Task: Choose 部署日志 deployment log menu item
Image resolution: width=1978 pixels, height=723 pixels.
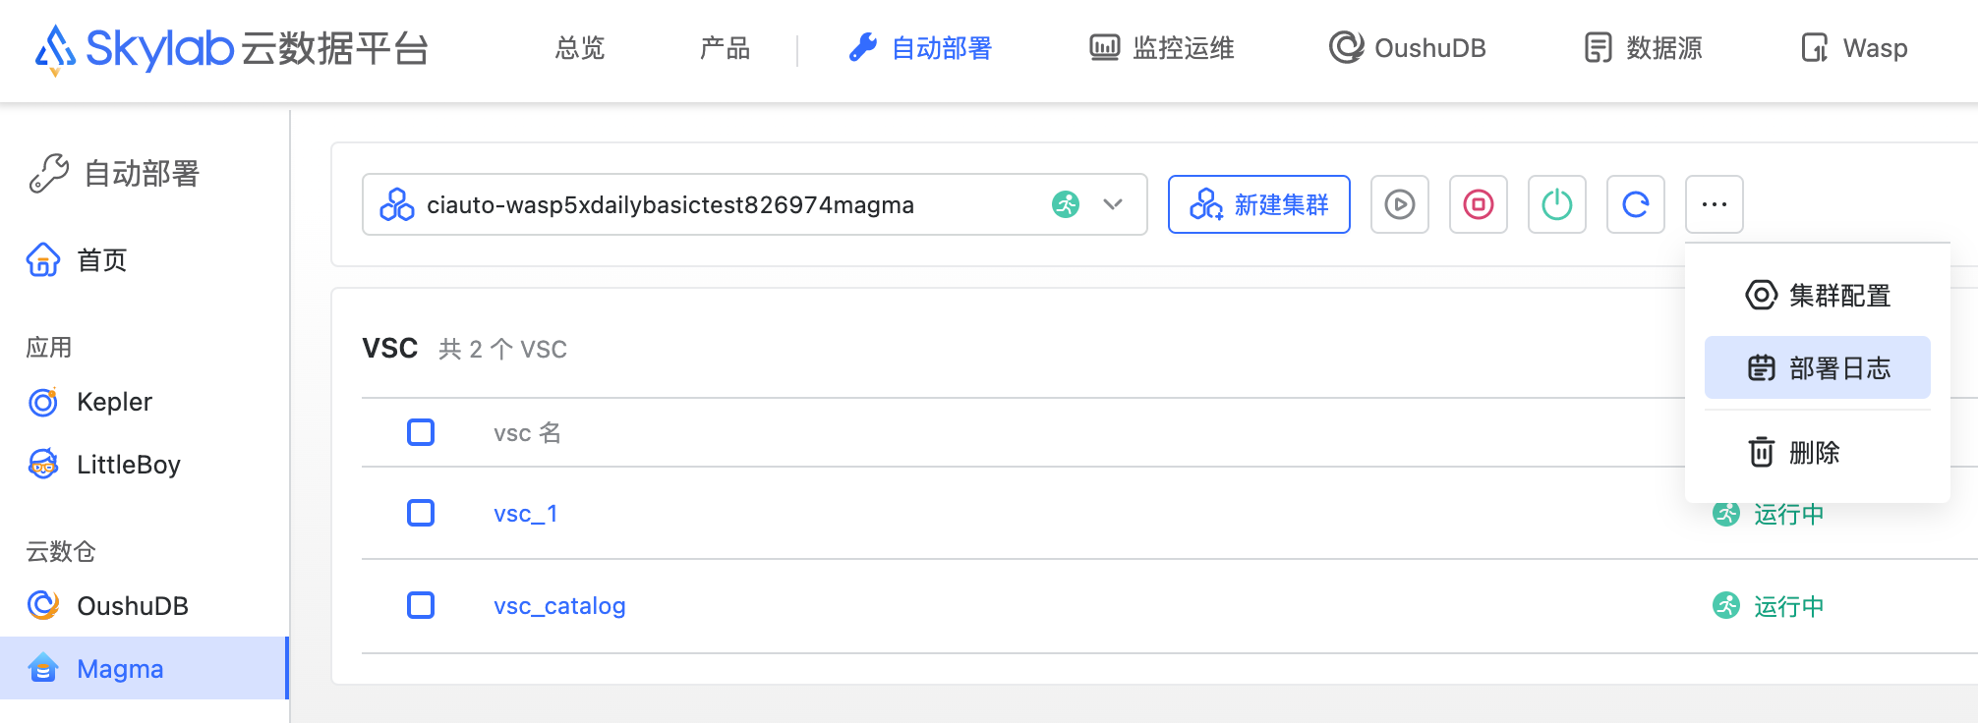Action: [1818, 367]
